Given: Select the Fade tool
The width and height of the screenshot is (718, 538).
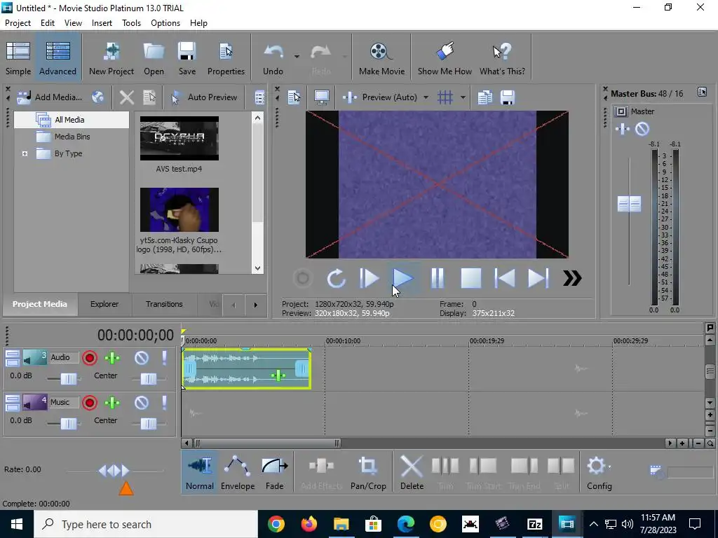Looking at the screenshot, I should [x=274, y=472].
